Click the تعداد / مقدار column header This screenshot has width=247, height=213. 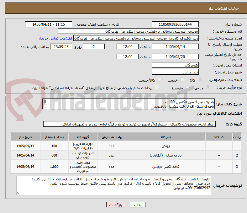point(54,137)
